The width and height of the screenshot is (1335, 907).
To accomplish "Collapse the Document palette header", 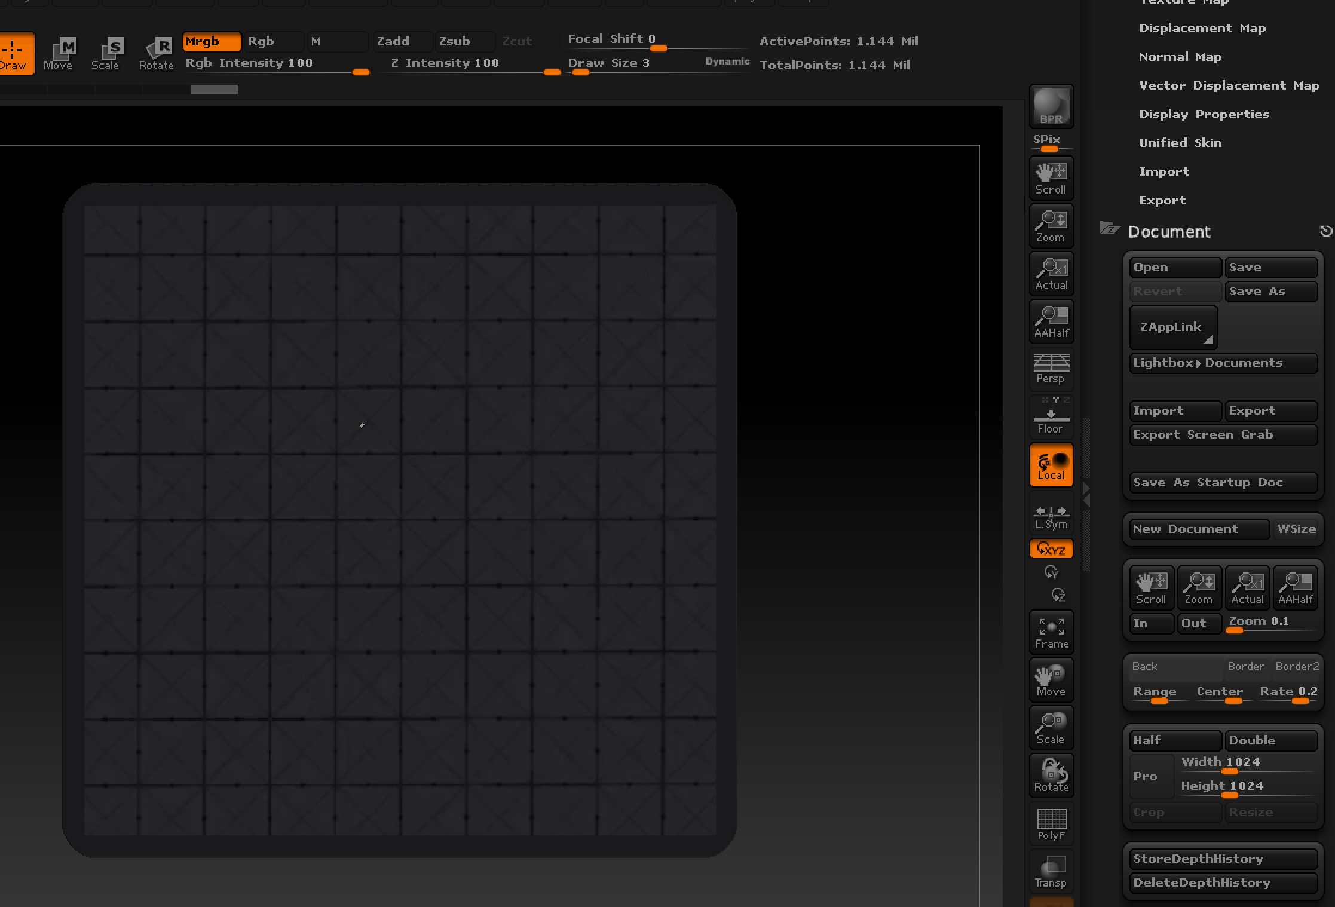I will click(1169, 232).
